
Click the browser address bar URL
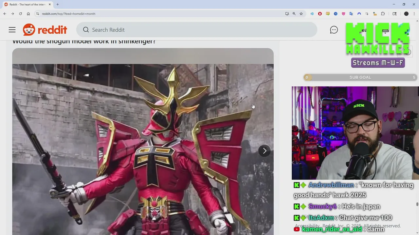pos(69,14)
